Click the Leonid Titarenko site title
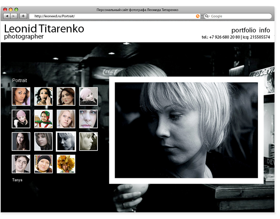 point(44,29)
